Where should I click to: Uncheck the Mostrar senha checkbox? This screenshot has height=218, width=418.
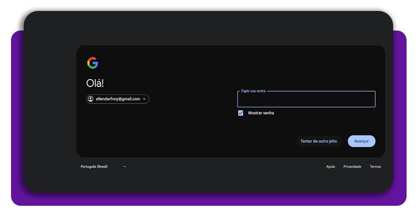click(x=241, y=113)
